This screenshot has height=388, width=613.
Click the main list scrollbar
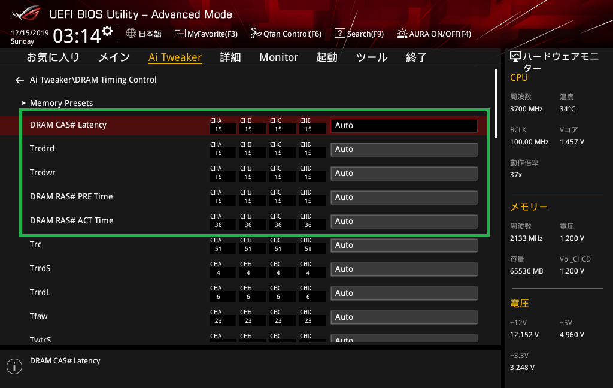pyautogui.click(x=496, y=104)
